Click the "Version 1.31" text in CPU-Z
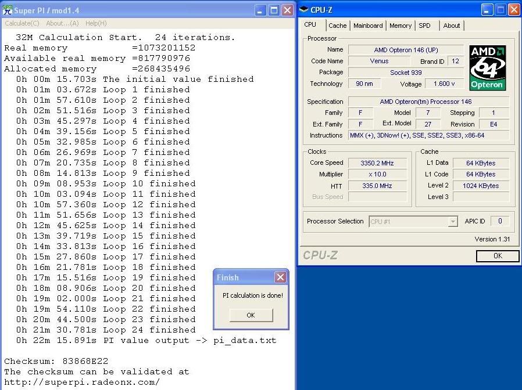This screenshot has width=522, height=390. point(492,239)
